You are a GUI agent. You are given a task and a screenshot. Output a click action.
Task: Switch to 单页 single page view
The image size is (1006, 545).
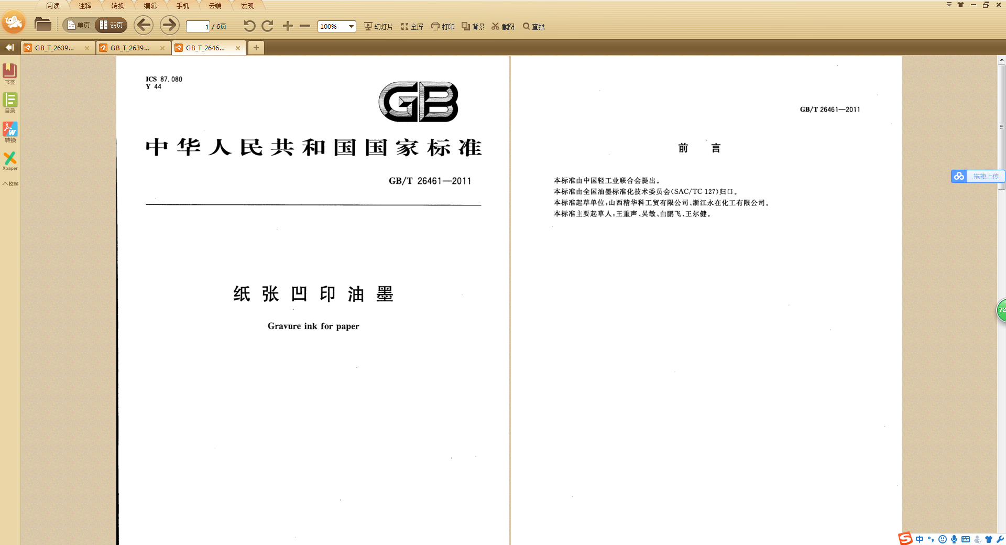pyautogui.click(x=79, y=25)
